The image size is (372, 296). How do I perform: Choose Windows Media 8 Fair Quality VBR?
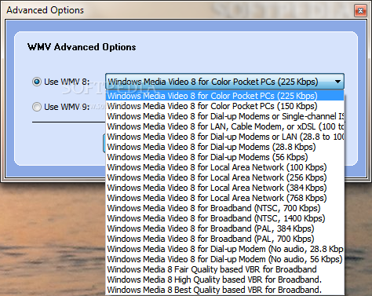[224, 269]
